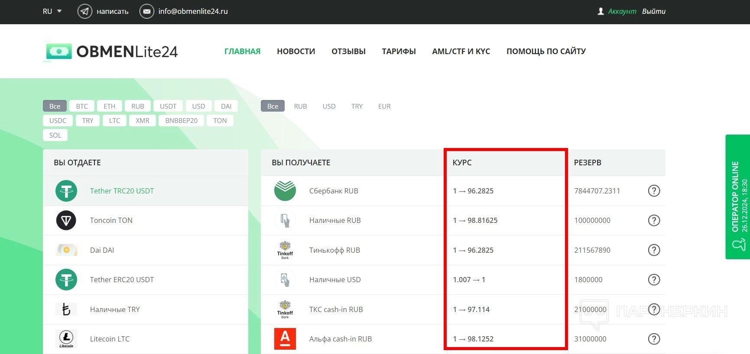The height and width of the screenshot is (354, 750).
Task: Select the Turkish lira cash TRY icon
Action: [x=66, y=309]
